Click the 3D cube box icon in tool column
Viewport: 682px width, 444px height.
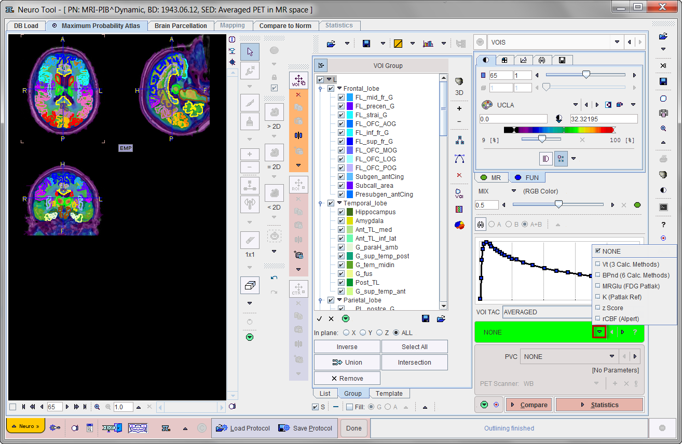tap(250, 285)
